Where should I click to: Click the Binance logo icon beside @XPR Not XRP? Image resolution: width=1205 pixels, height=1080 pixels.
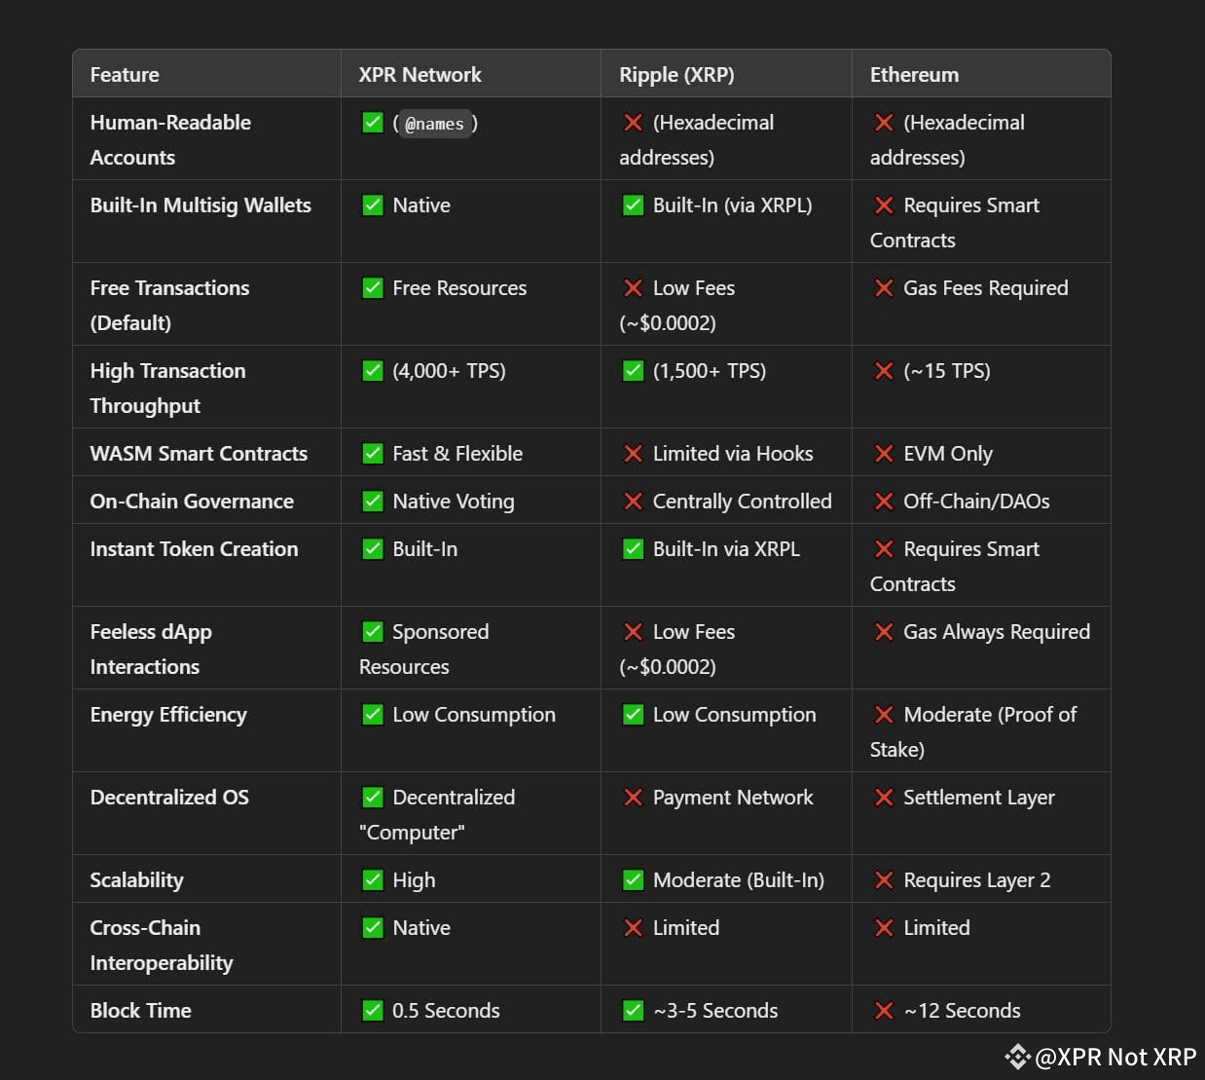tap(1017, 1057)
